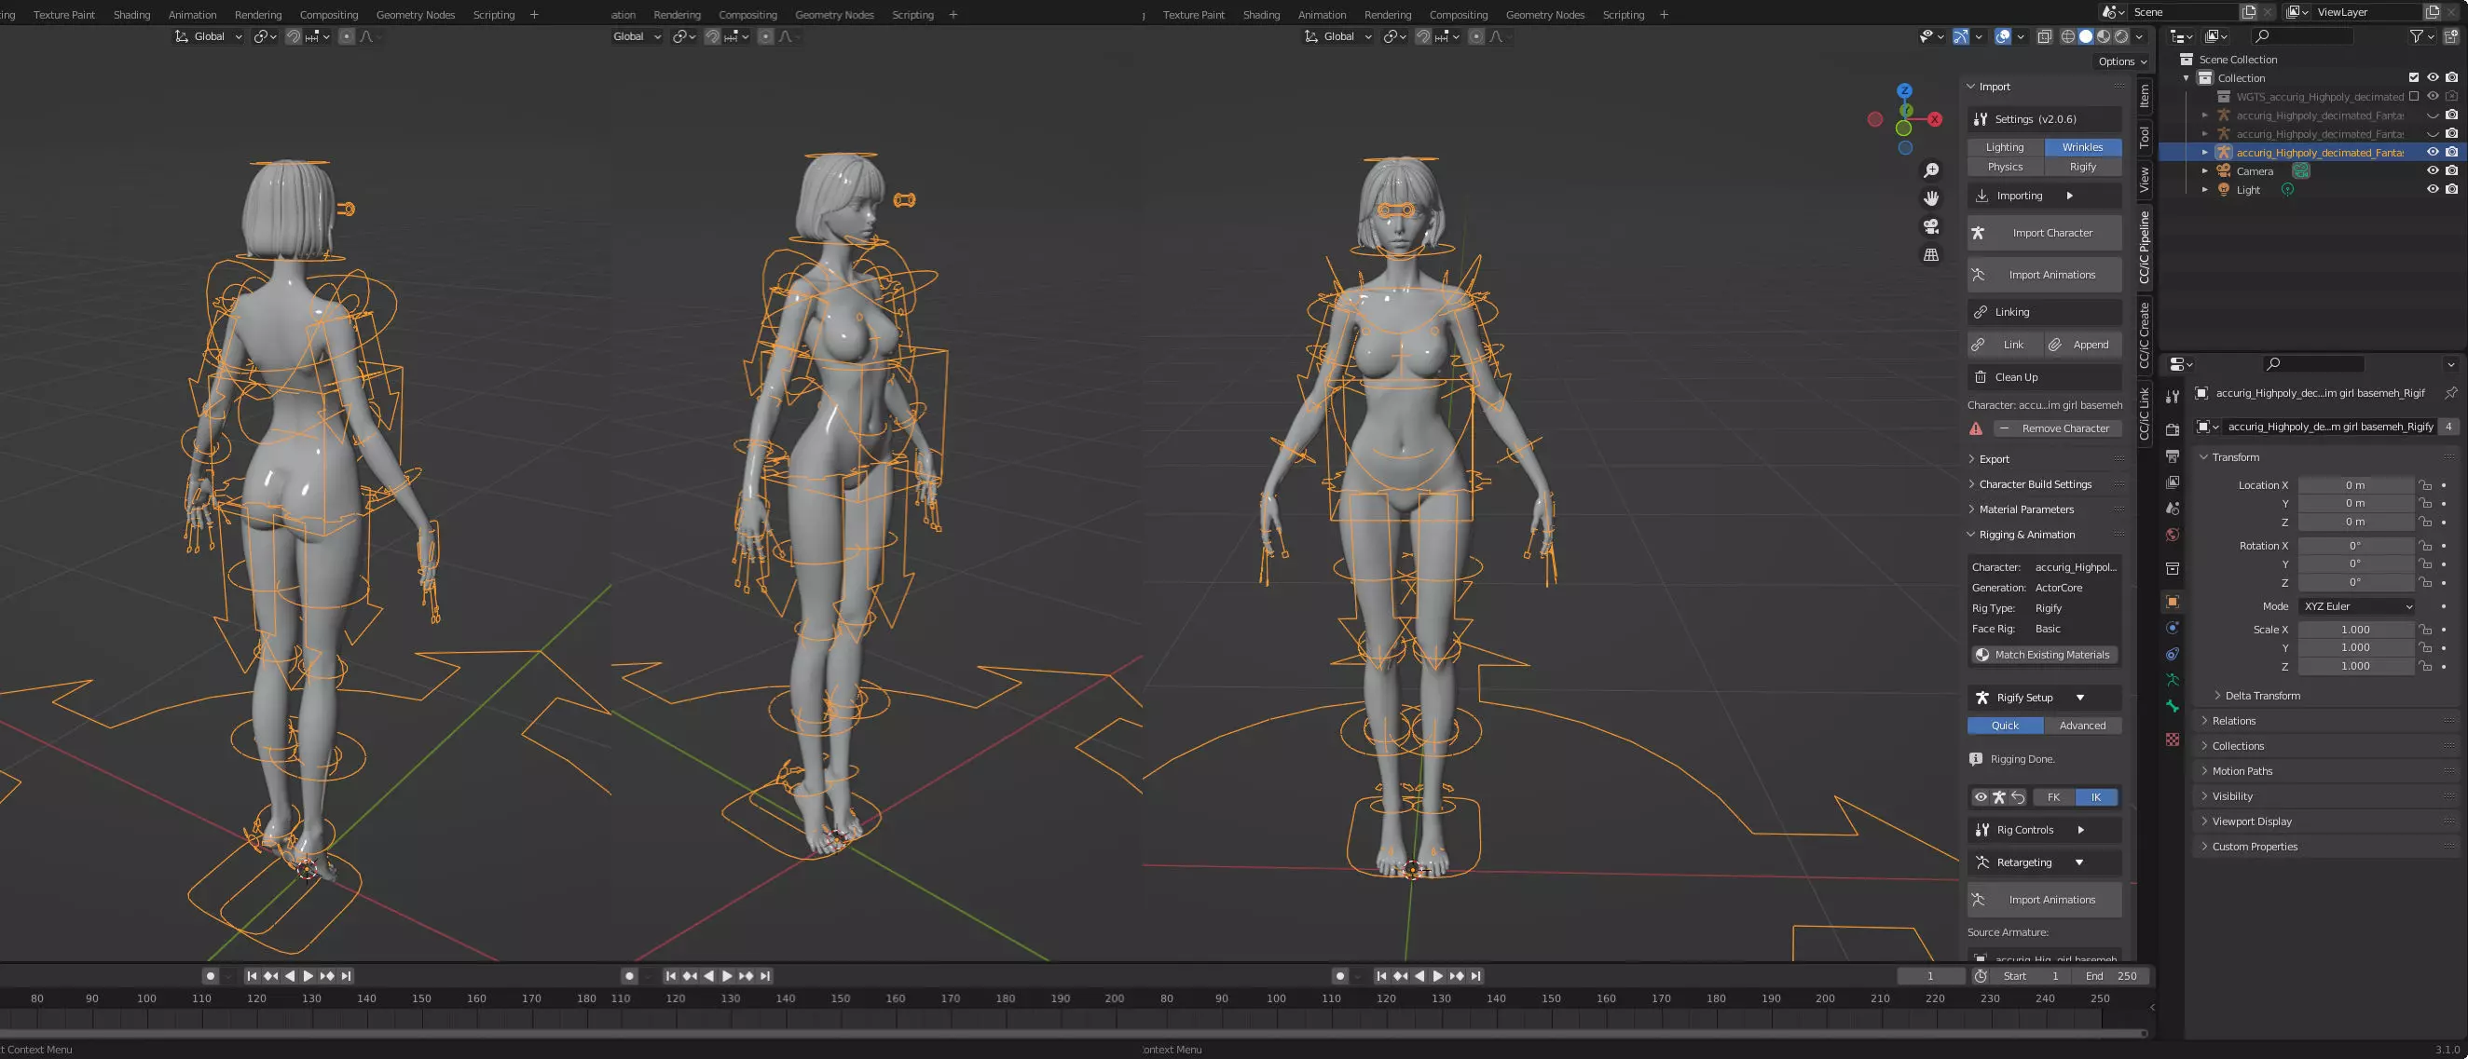Hide Camera object with eye icon

pyautogui.click(x=2433, y=170)
